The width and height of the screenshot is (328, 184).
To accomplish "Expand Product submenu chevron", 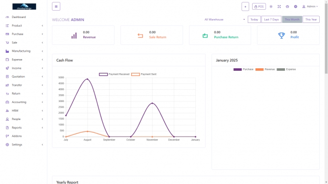I will click(x=42, y=26).
